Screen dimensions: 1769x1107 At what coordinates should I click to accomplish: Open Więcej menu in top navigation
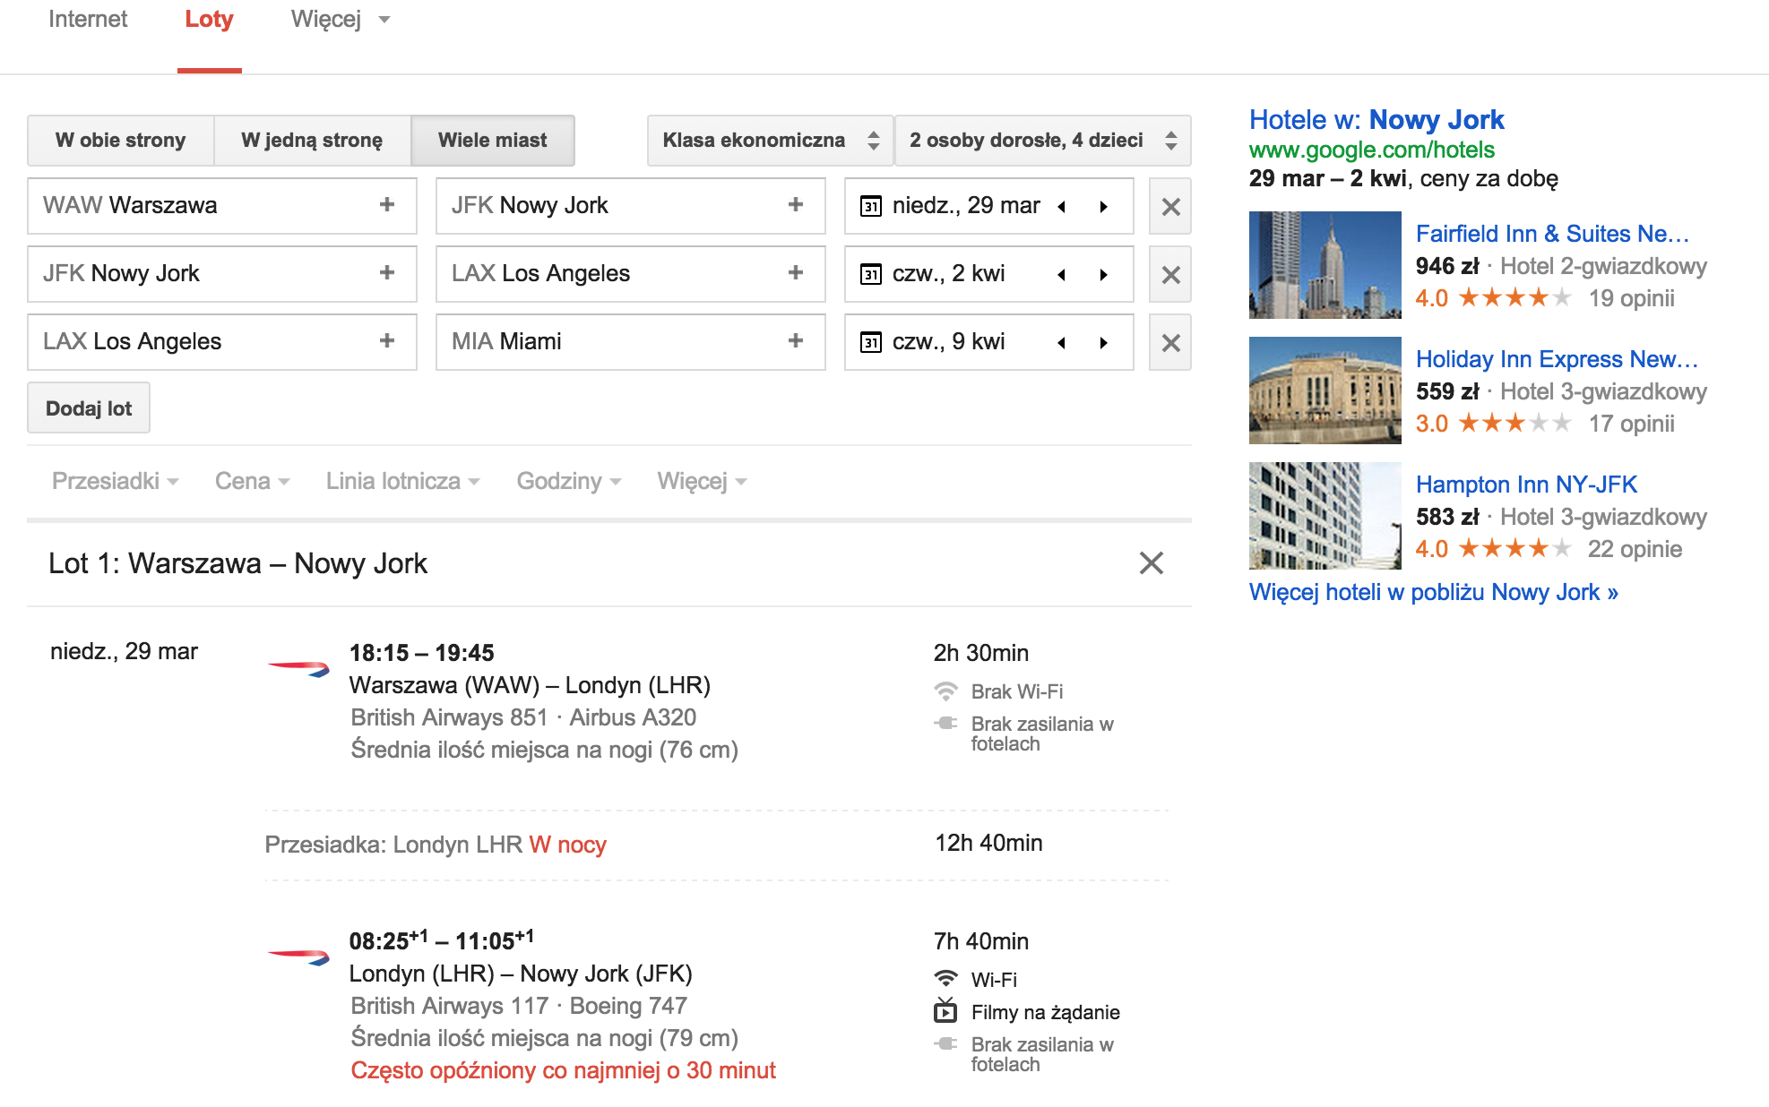click(x=340, y=20)
